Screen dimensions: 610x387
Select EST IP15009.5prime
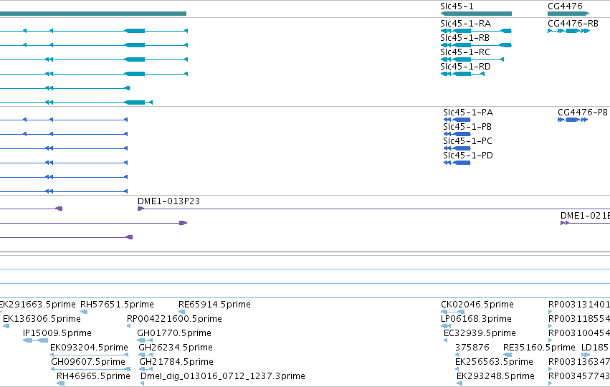(x=57, y=333)
